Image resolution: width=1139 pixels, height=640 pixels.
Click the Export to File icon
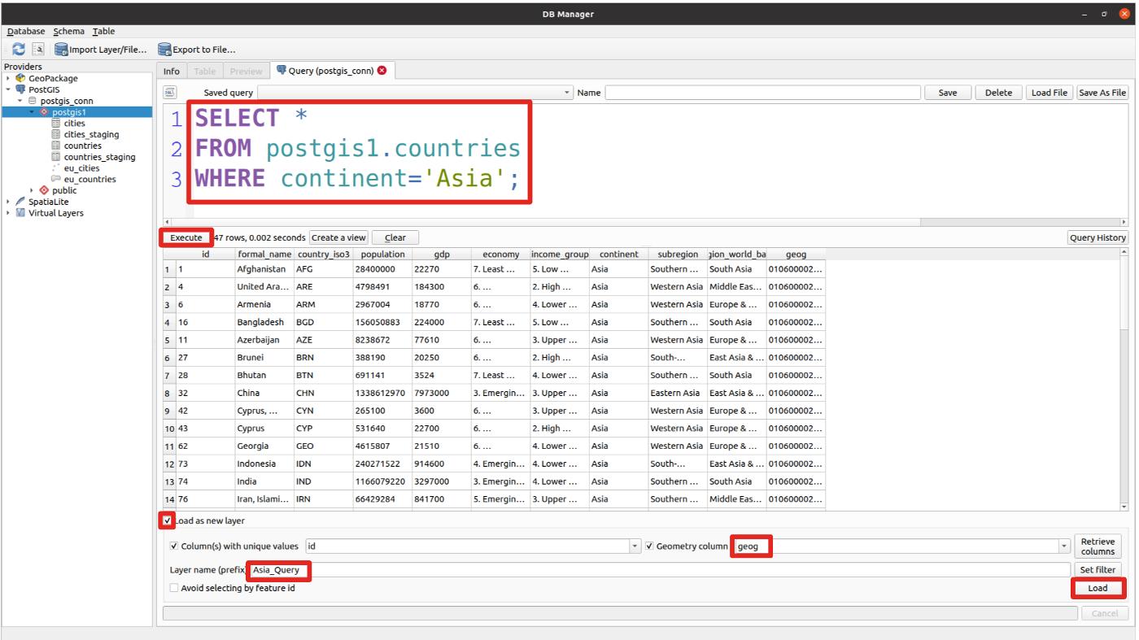168,50
